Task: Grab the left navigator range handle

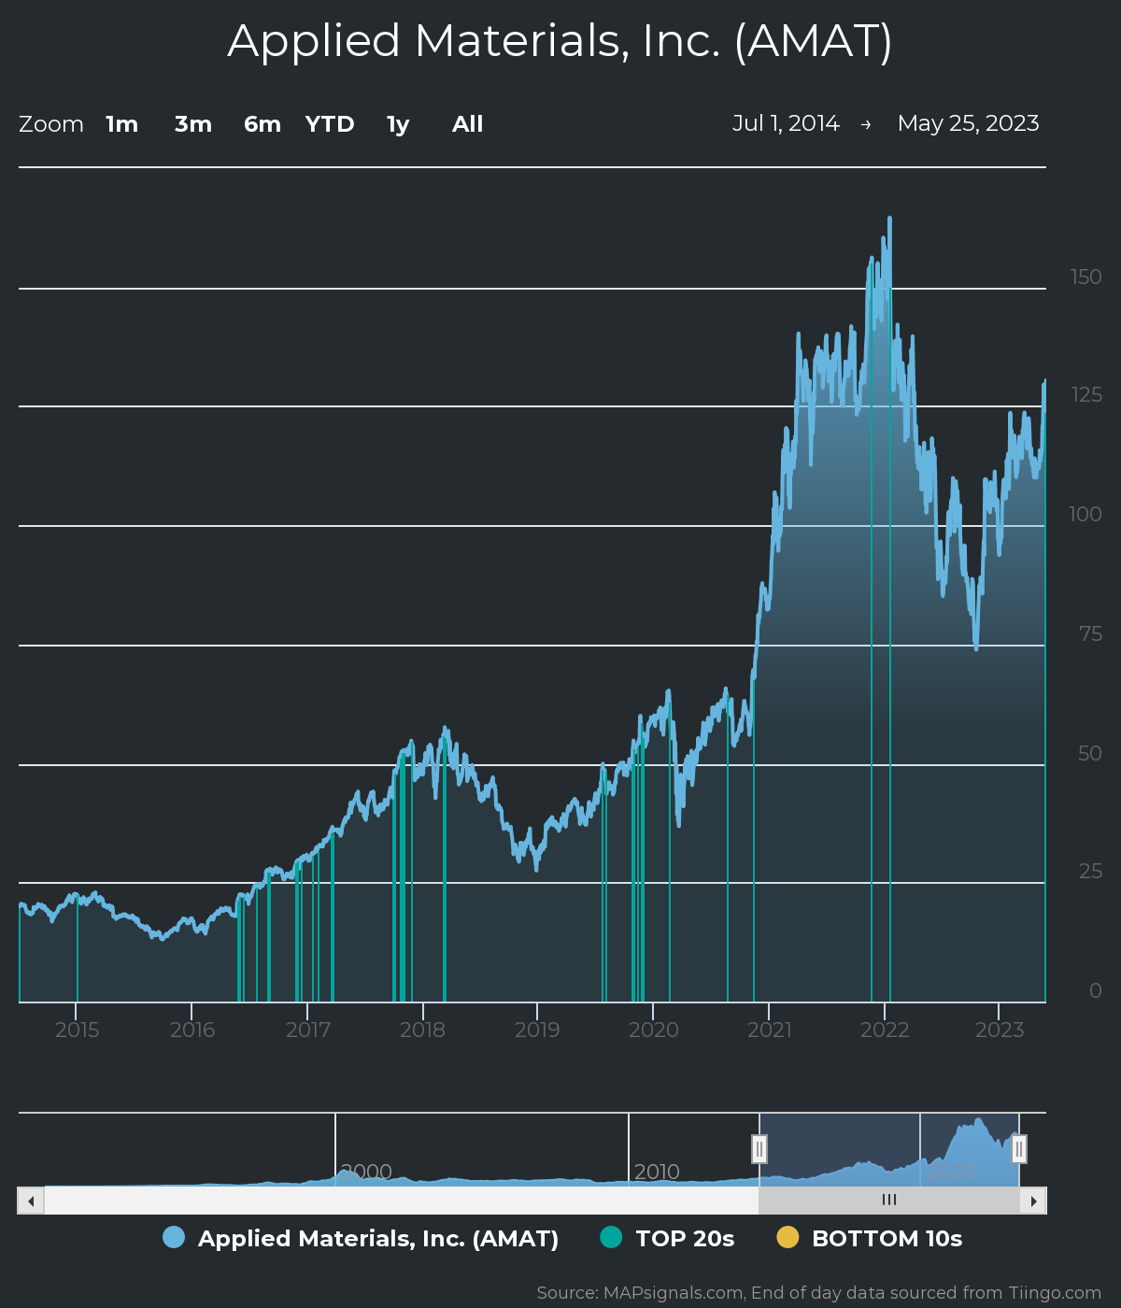Action: [759, 1149]
